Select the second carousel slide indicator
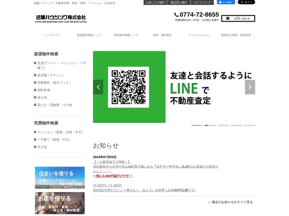The width and height of the screenshot is (289, 216). click(x=210, y=125)
